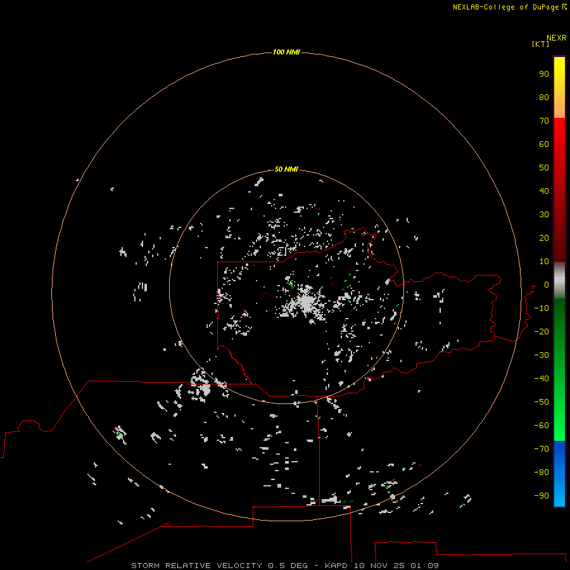The width and height of the screenshot is (570, 570).
Task: Click the KT units label above colorbar
Action: (540, 44)
